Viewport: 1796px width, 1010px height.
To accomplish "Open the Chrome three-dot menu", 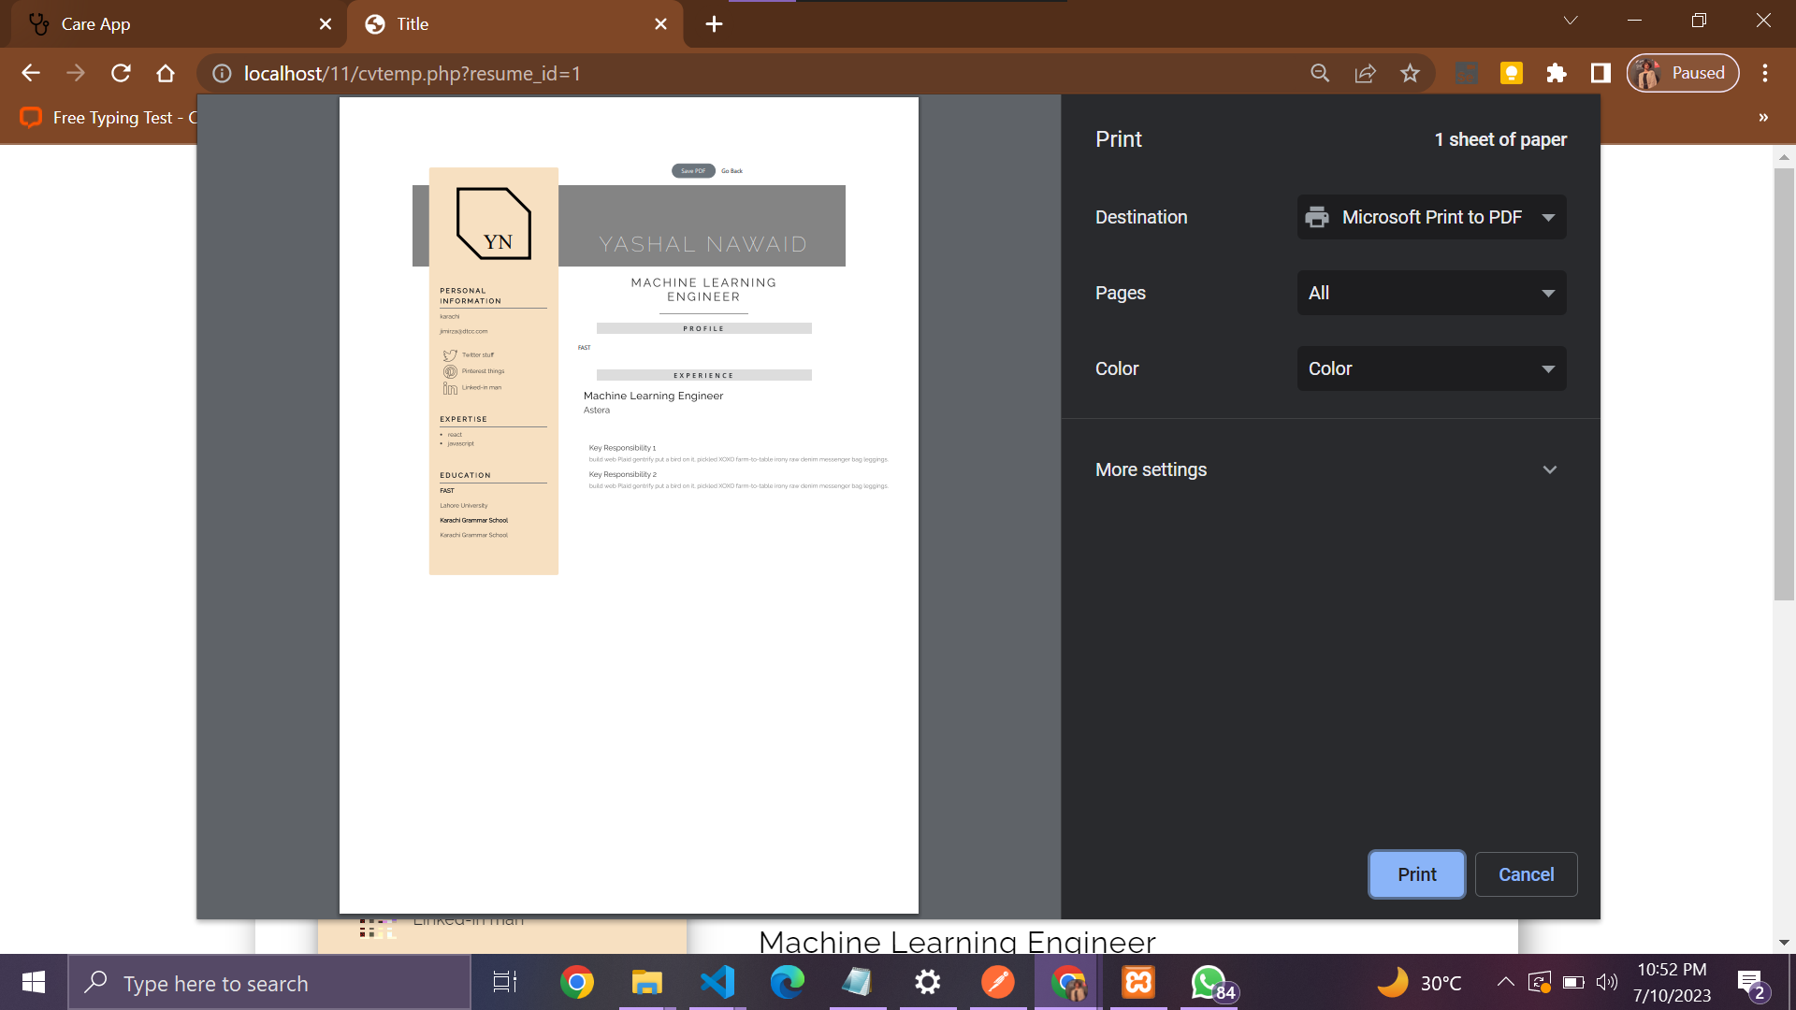I will [1766, 73].
